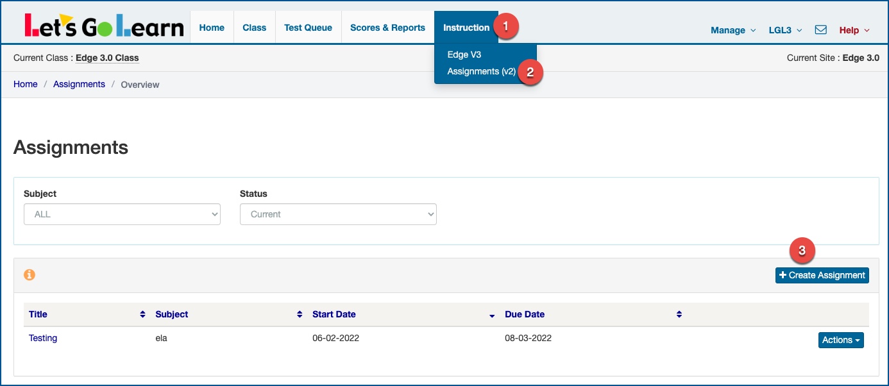Click due date 08-03-2022

[528, 338]
